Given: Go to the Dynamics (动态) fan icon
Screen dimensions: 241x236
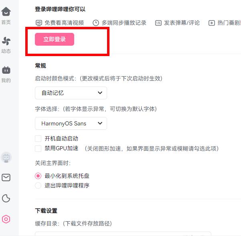Looking at the screenshot, I should click(6, 41).
